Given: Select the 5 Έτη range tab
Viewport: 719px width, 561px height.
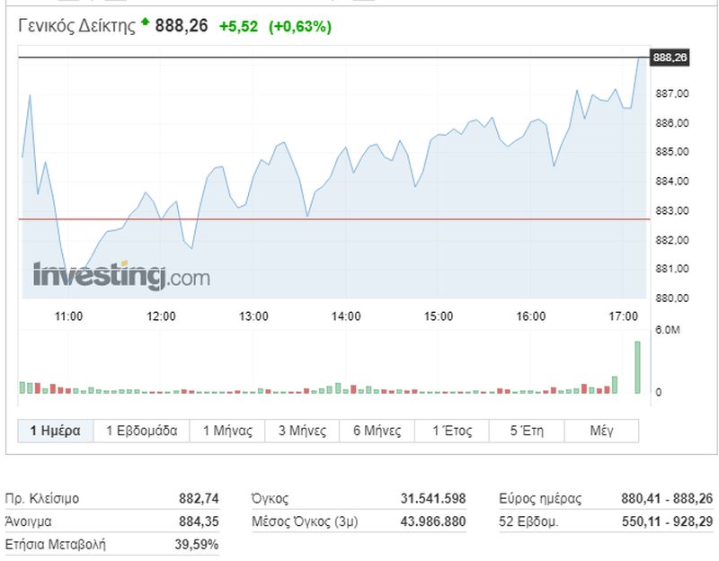Looking at the screenshot, I should click(527, 431).
